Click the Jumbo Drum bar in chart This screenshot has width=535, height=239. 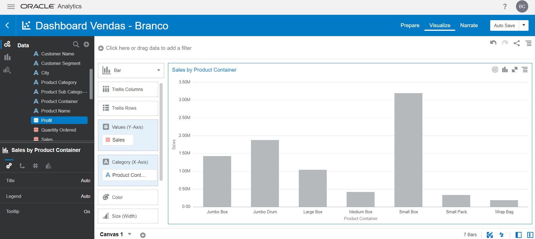click(x=265, y=174)
